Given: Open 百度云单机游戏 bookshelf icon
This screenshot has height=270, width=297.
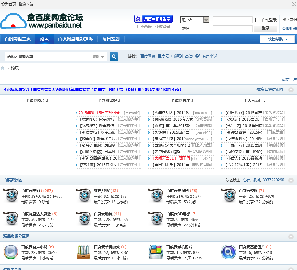Looking at the screenshot, I should pyautogui.click(x=83, y=252).
